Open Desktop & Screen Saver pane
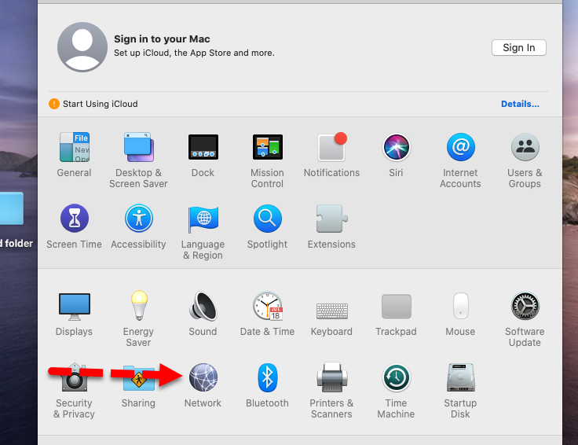The height and width of the screenshot is (445, 578). coord(138,148)
